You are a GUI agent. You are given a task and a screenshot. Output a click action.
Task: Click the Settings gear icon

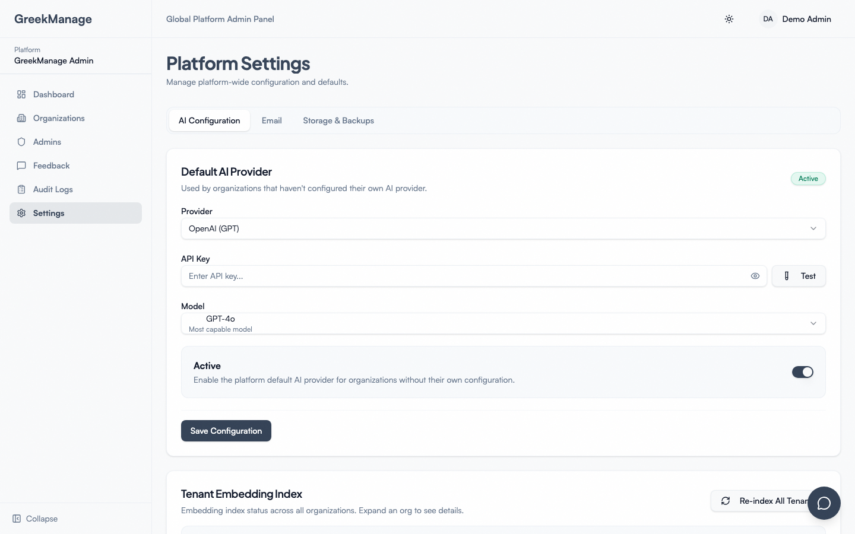(21, 213)
